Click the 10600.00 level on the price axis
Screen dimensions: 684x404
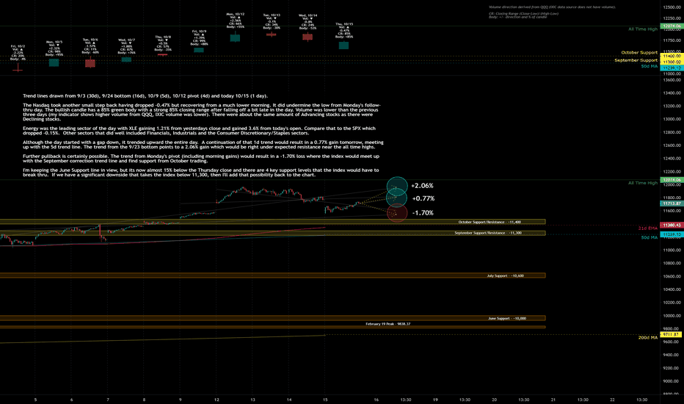(x=672, y=276)
